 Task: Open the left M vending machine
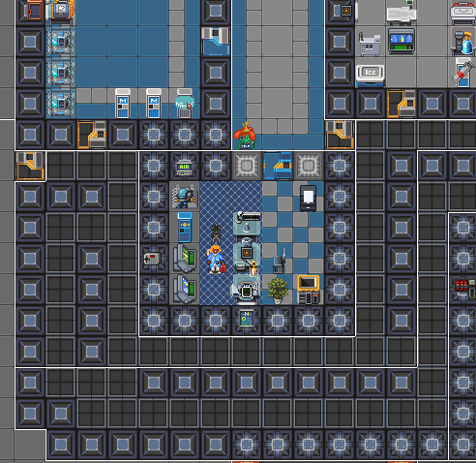123,103
